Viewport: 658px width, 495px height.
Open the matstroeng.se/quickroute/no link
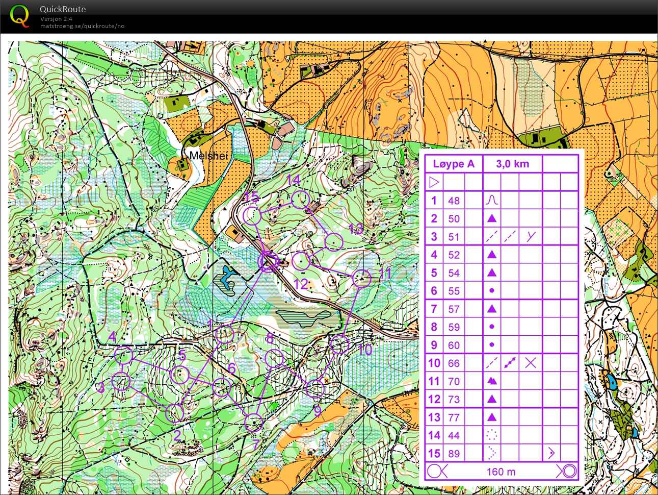(83, 26)
